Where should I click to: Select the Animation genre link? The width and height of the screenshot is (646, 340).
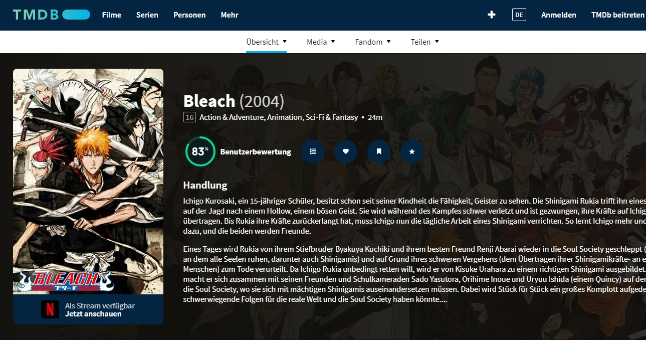click(x=285, y=117)
